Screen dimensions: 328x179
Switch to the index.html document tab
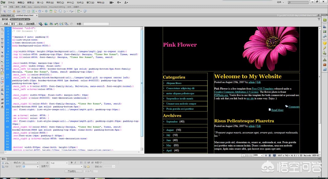tap(6, 15)
